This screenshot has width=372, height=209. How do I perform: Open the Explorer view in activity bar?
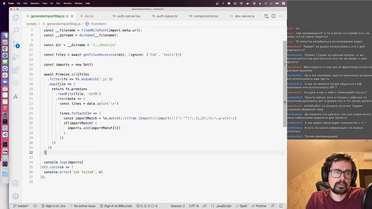(x=16, y=18)
